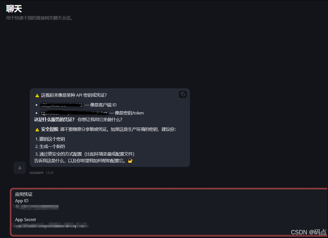This screenshot has height=238, width=328.
Task: Select the redacted client ID code chip
Action: pos(61,105)
